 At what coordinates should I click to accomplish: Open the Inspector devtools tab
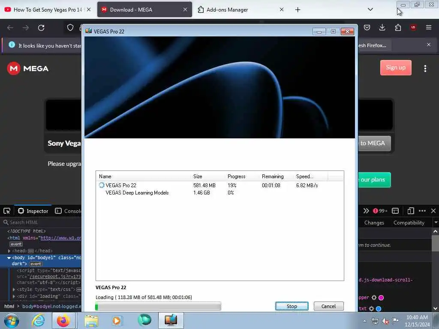[x=33, y=211]
